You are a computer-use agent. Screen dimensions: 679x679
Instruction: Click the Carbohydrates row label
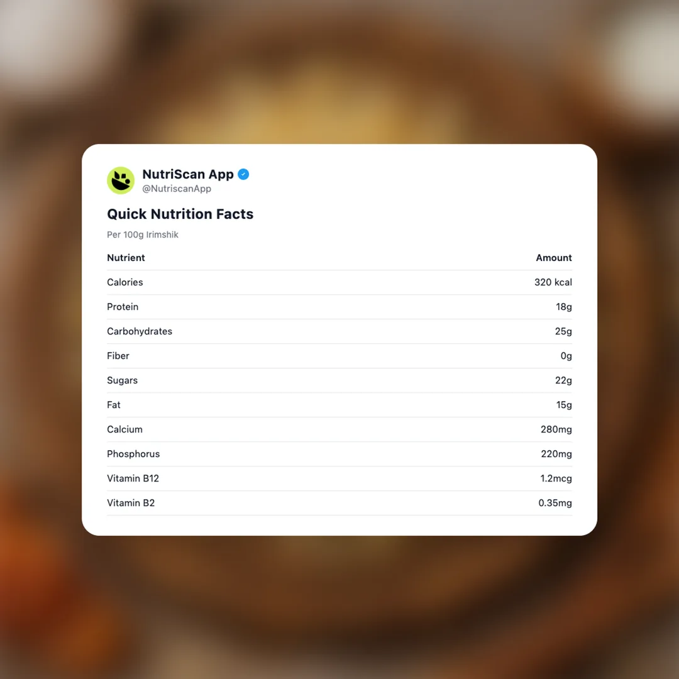point(140,331)
